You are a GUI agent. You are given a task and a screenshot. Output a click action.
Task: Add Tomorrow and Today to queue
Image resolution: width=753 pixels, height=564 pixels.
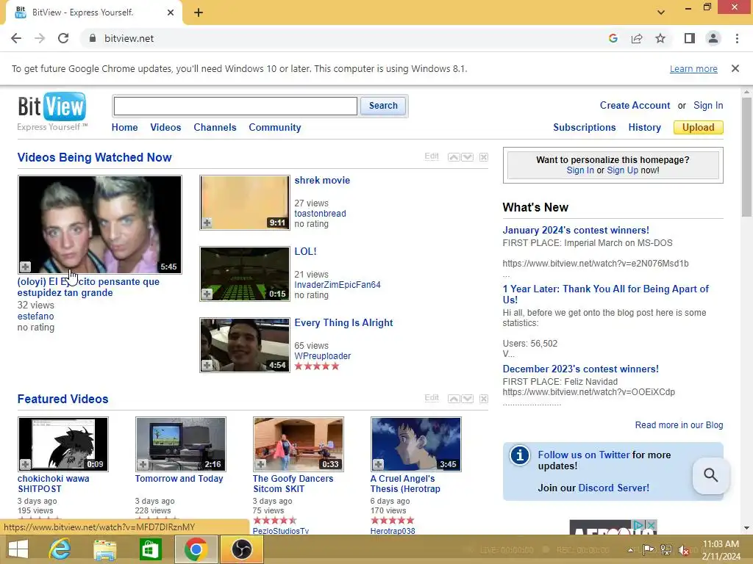143,464
